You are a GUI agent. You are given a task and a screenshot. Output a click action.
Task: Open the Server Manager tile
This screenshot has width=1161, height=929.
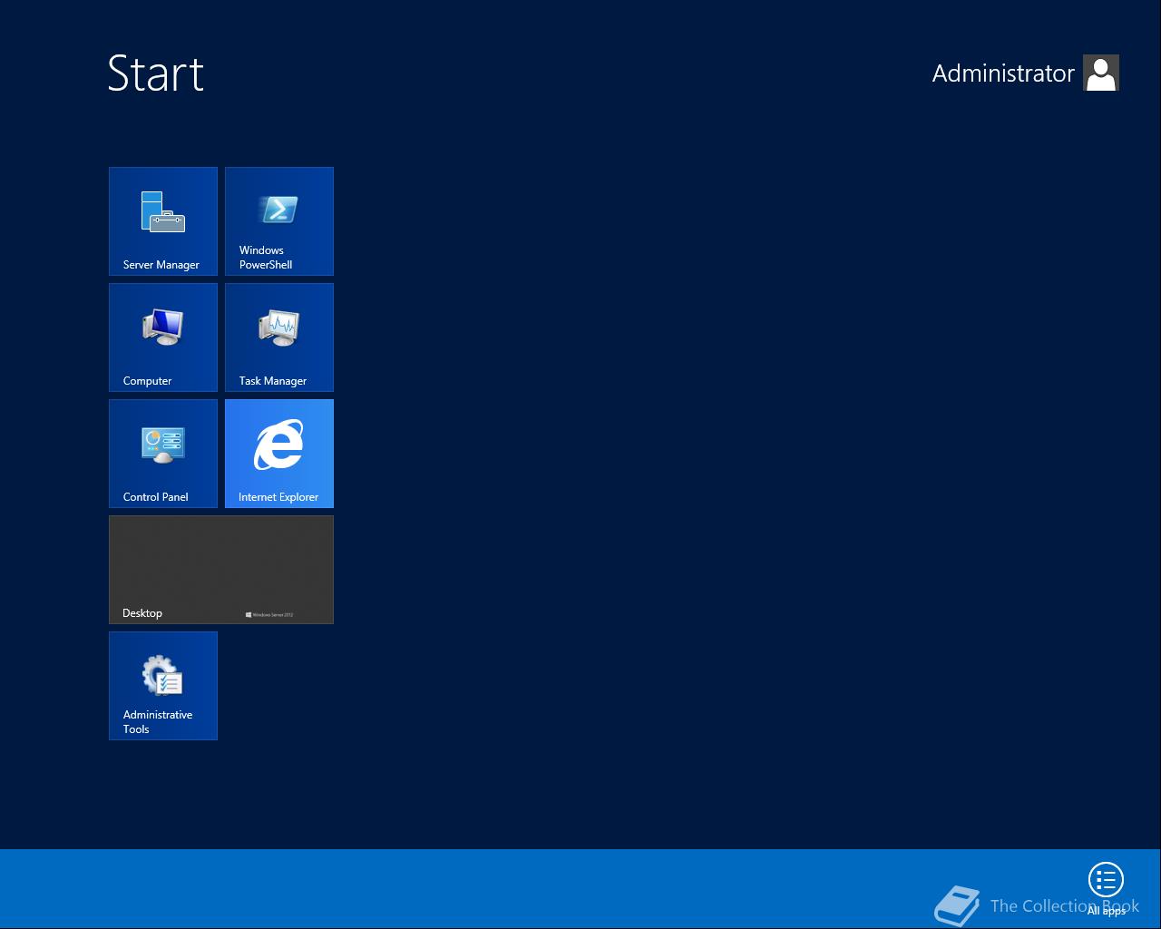(x=163, y=221)
